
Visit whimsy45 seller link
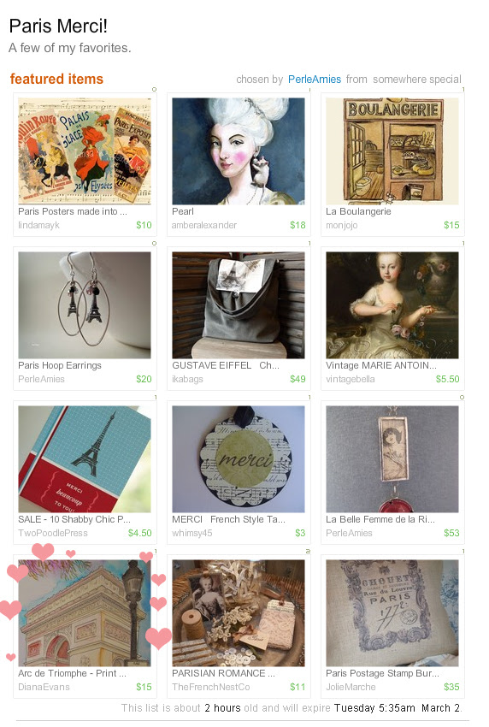[x=191, y=533]
